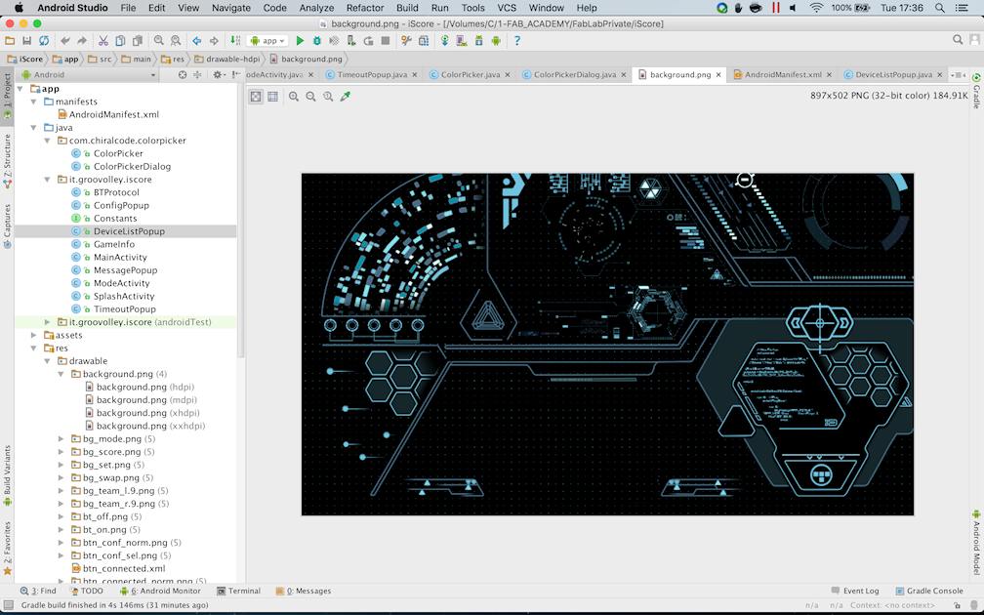This screenshot has height=615, width=984.
Task: Click the scroll from source target icon
Action: (x=182, y=74)
